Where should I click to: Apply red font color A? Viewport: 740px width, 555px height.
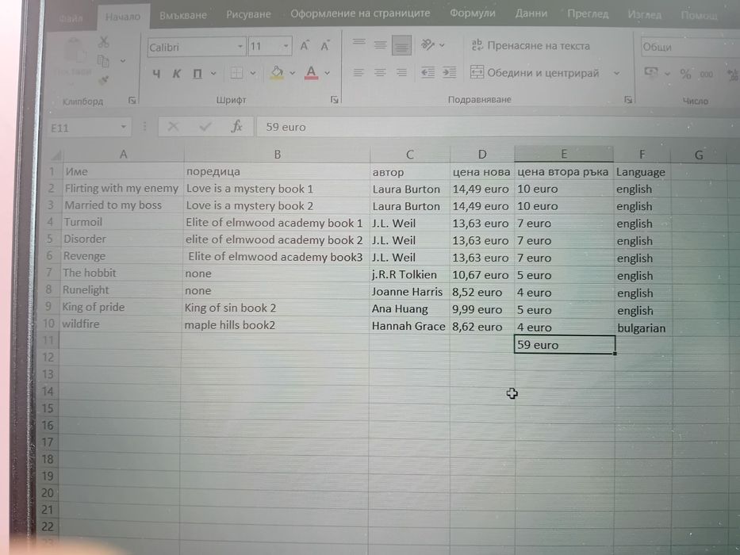tap(311, 73)
